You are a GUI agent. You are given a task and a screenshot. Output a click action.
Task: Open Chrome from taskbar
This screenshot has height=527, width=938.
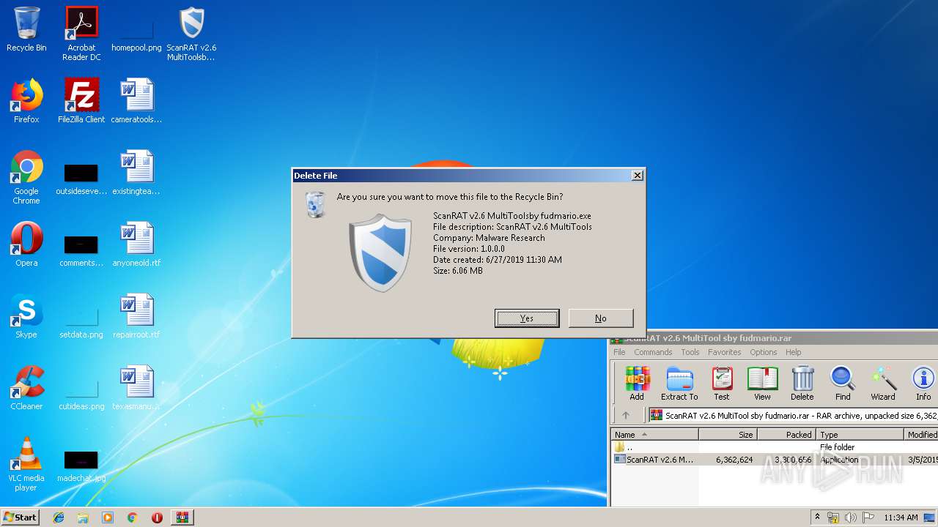132,517
